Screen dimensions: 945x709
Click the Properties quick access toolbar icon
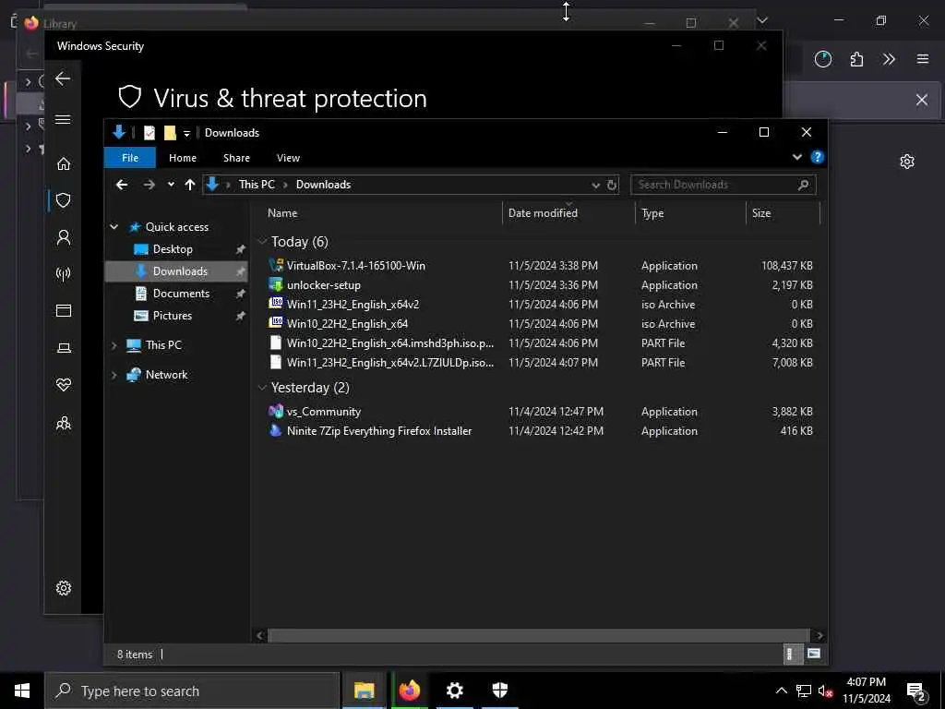(150, 133)
